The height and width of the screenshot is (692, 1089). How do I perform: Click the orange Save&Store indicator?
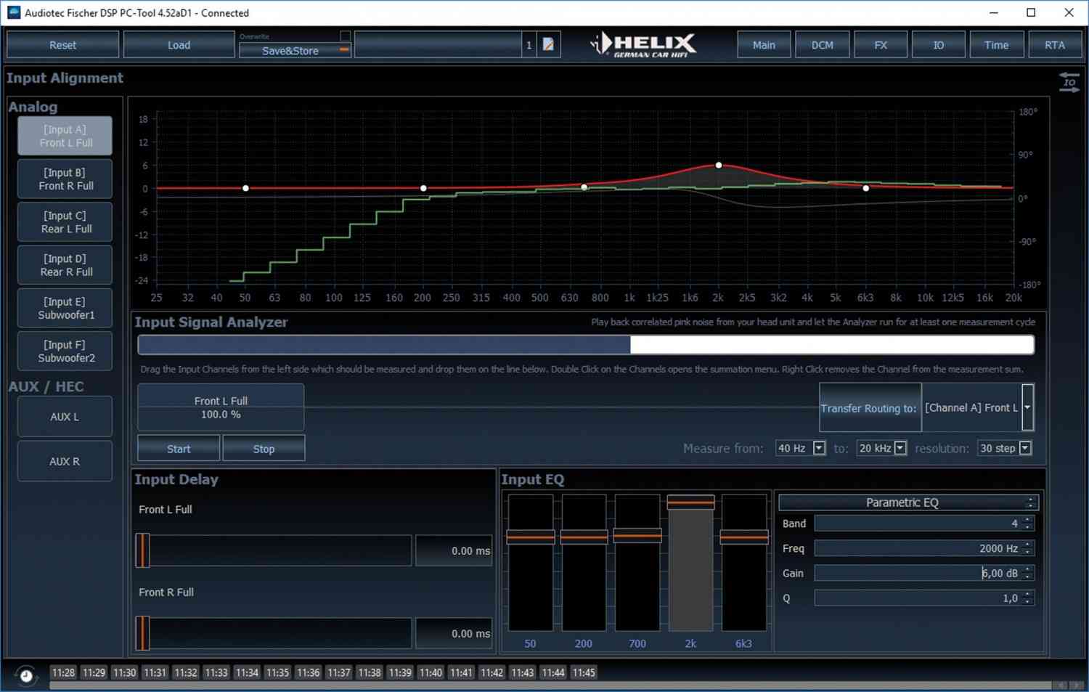click(344, 50)
